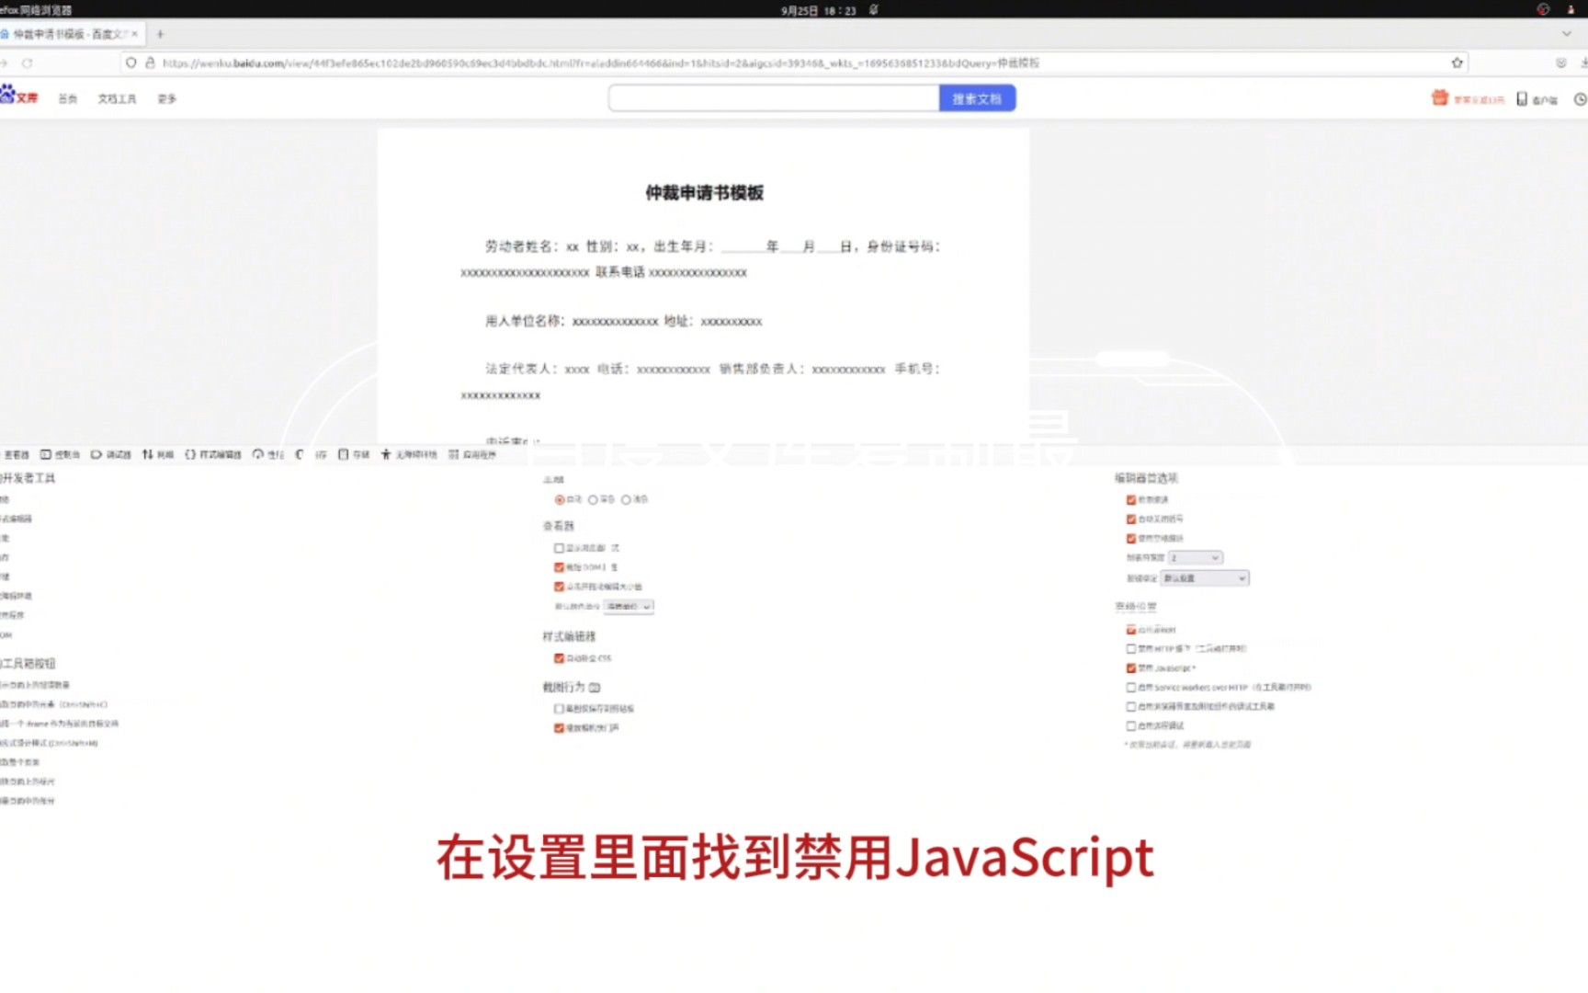Open the Performance tab in DevTools

pos(268,454)
